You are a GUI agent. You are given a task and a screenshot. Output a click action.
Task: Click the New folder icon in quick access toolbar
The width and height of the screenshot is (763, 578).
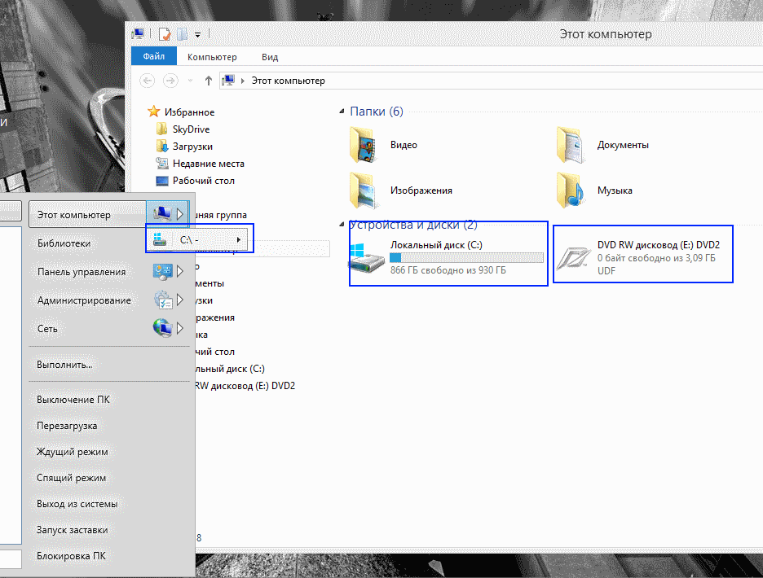(183, 34)
